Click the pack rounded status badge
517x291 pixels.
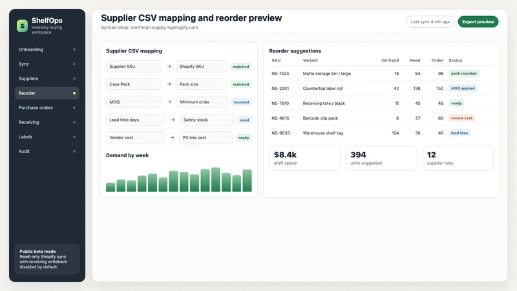point(463,74)
